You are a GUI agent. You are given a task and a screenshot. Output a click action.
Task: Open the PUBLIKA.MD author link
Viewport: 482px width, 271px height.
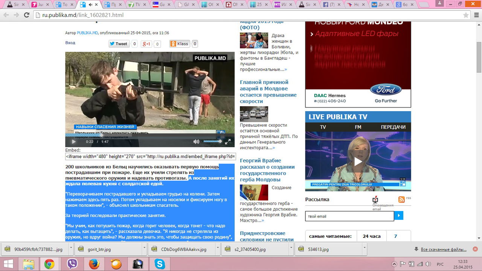[87, 33]
